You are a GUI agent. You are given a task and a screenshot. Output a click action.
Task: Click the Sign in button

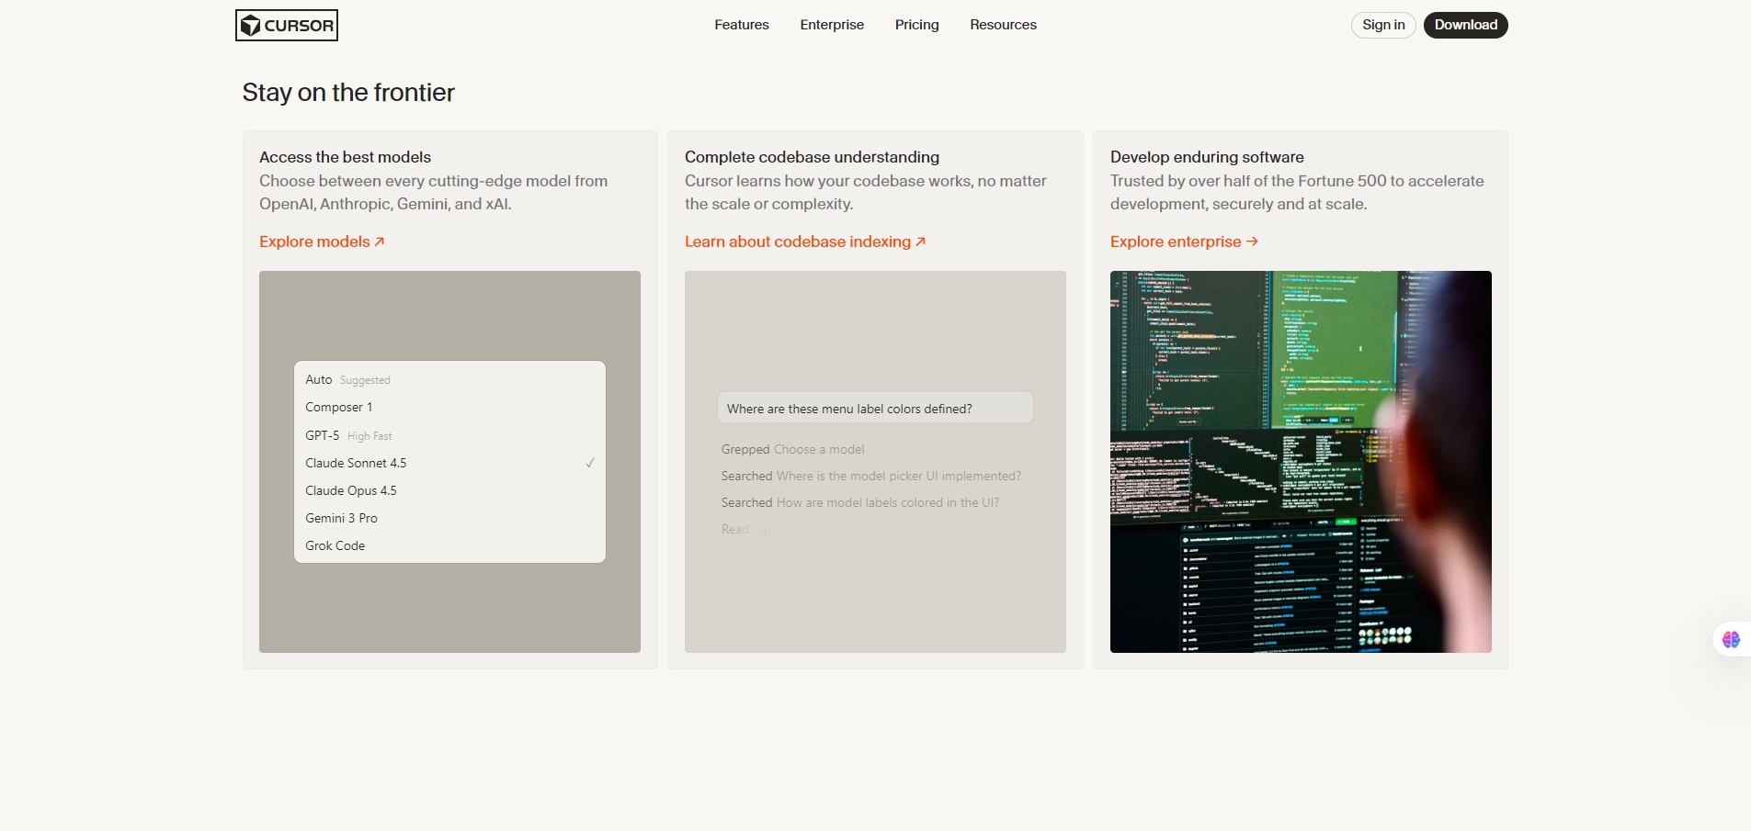[1383, 25]
